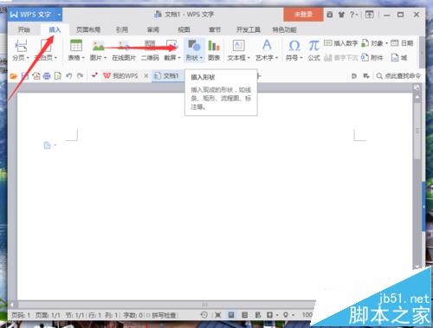Open the 开发工具 Developer Tools tab
Image resolution: width=433 pixels, height=328 pixels.
click(x=249, y=29)
